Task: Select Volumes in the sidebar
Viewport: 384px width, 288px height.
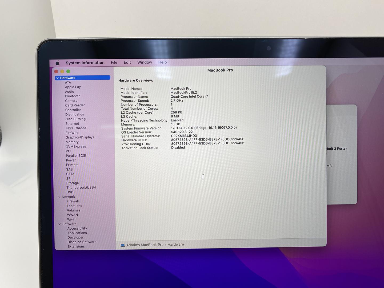Action: pyautogui.click(x=74, y=210)
